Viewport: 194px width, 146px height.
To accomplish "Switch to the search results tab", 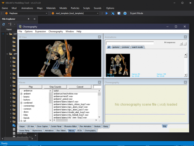I will (137, 47).
